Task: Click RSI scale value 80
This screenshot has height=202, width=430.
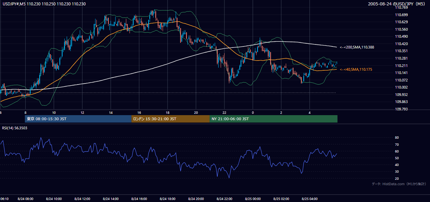Action: pos(397,138)
